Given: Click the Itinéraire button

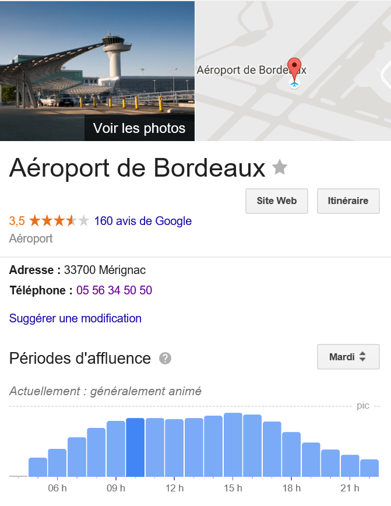Looking at the screenshot, I should point(348,201).
